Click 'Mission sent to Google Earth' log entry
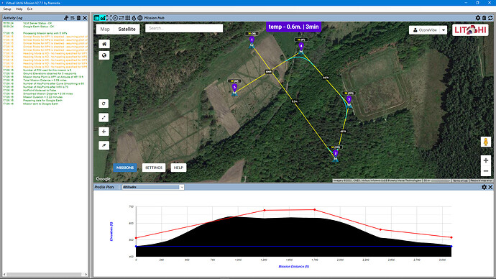The width and height of the screenshot is (496, 279). [40, 104]
